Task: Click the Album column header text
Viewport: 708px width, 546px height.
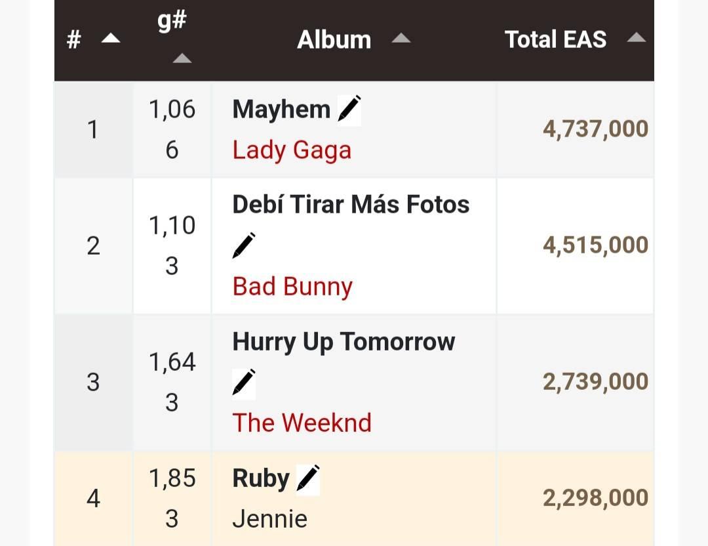Action: [334, 40]
